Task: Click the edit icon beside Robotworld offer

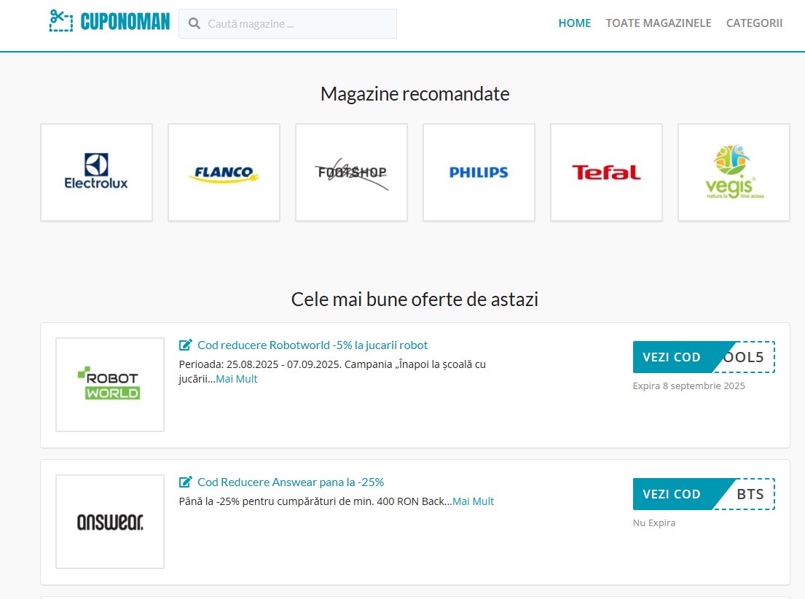Action: [186, 345]
